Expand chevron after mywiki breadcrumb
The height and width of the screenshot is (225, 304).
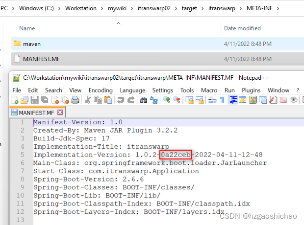click(x=132, y=8)
